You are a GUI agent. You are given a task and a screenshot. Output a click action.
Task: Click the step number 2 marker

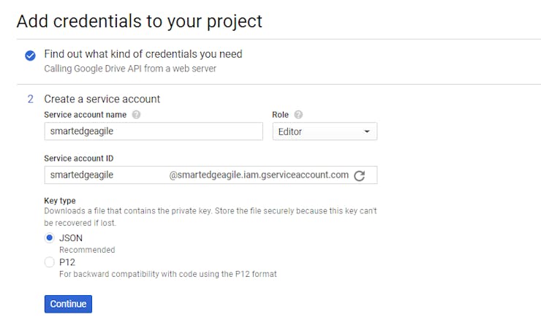(30, 99)
